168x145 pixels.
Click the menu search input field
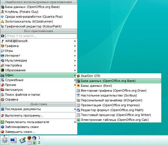(x=41, y=36)
